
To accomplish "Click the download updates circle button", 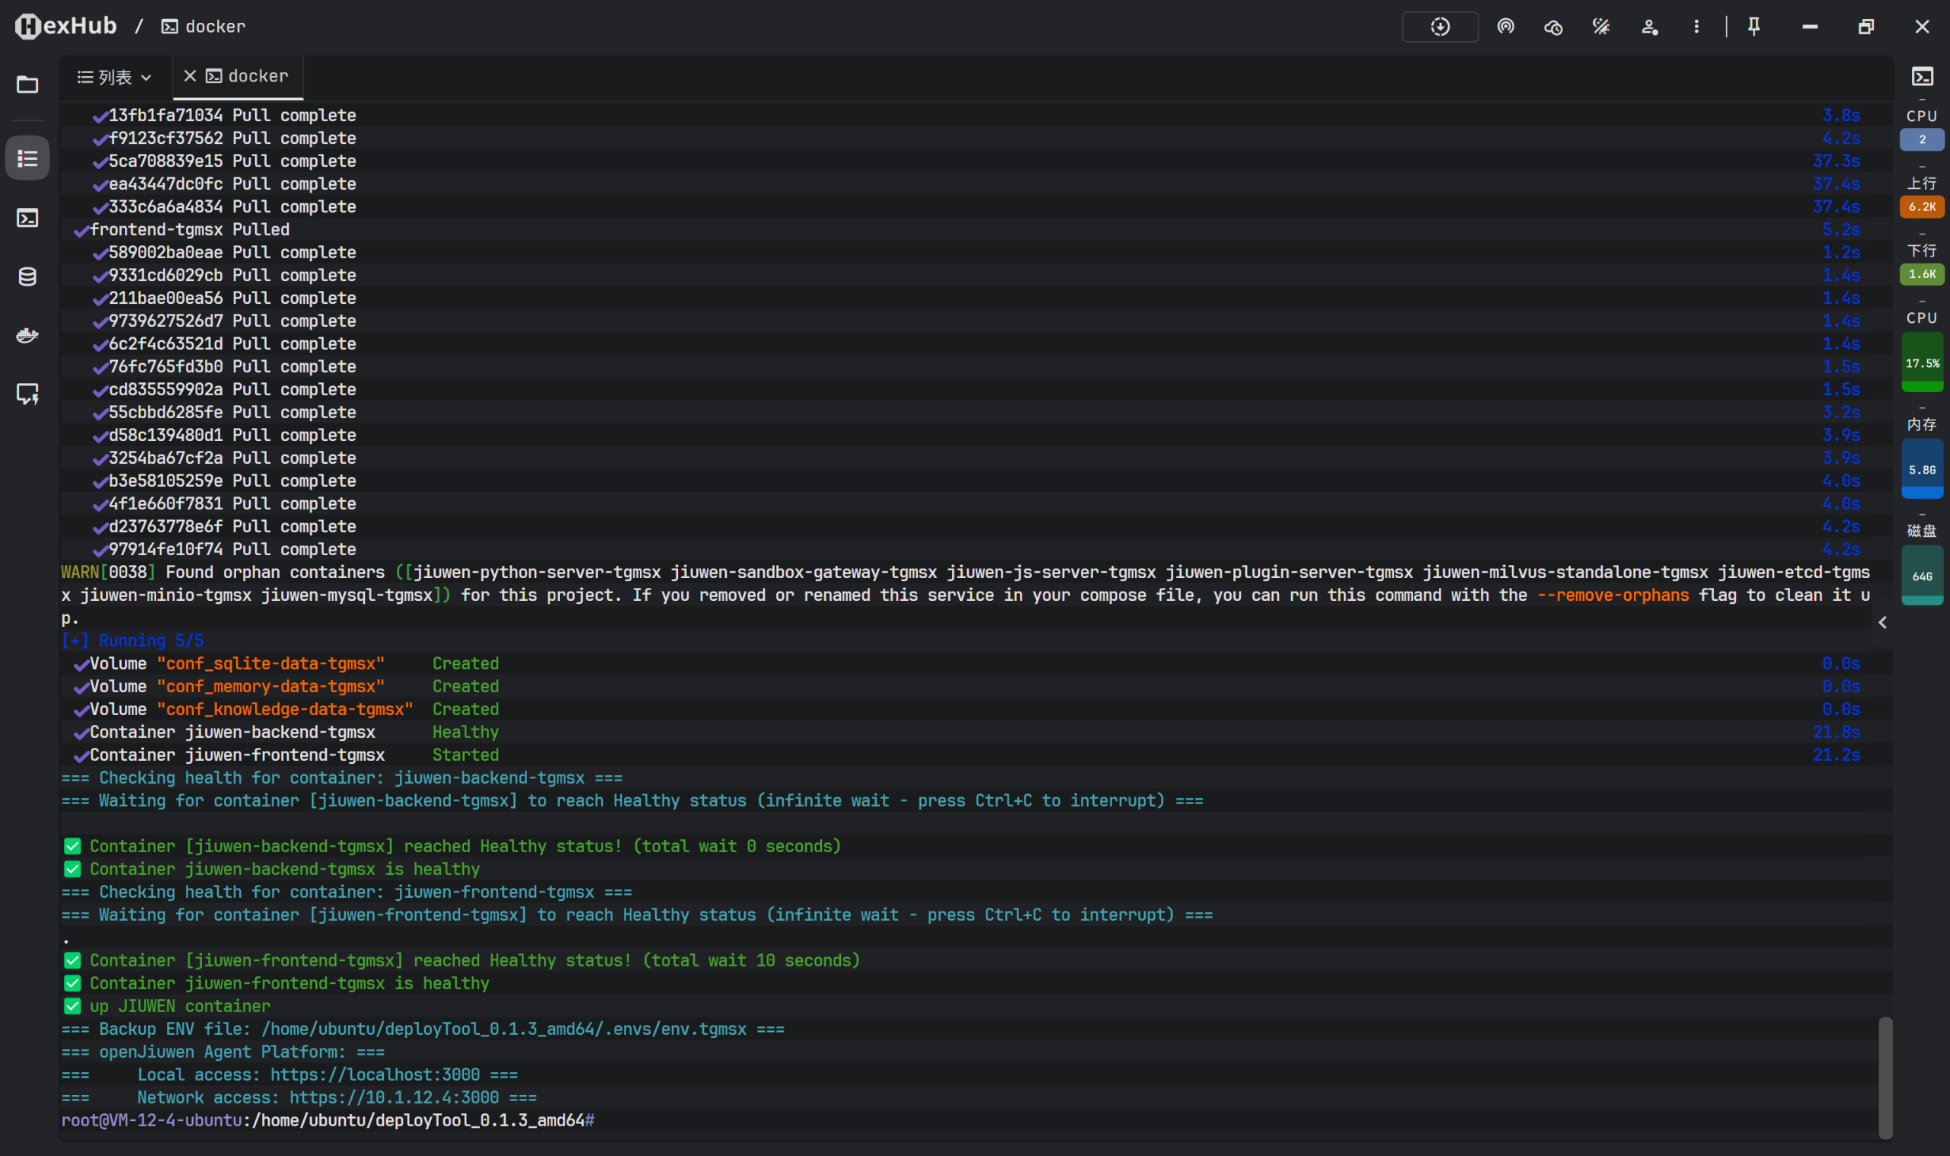I will (x=1440, y=27).
